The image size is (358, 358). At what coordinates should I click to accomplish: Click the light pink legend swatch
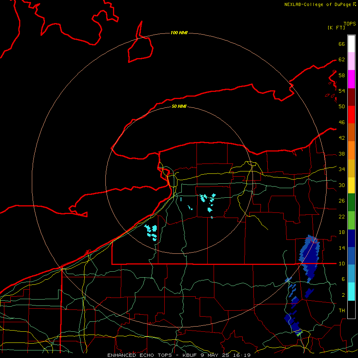tap(351, 61)
